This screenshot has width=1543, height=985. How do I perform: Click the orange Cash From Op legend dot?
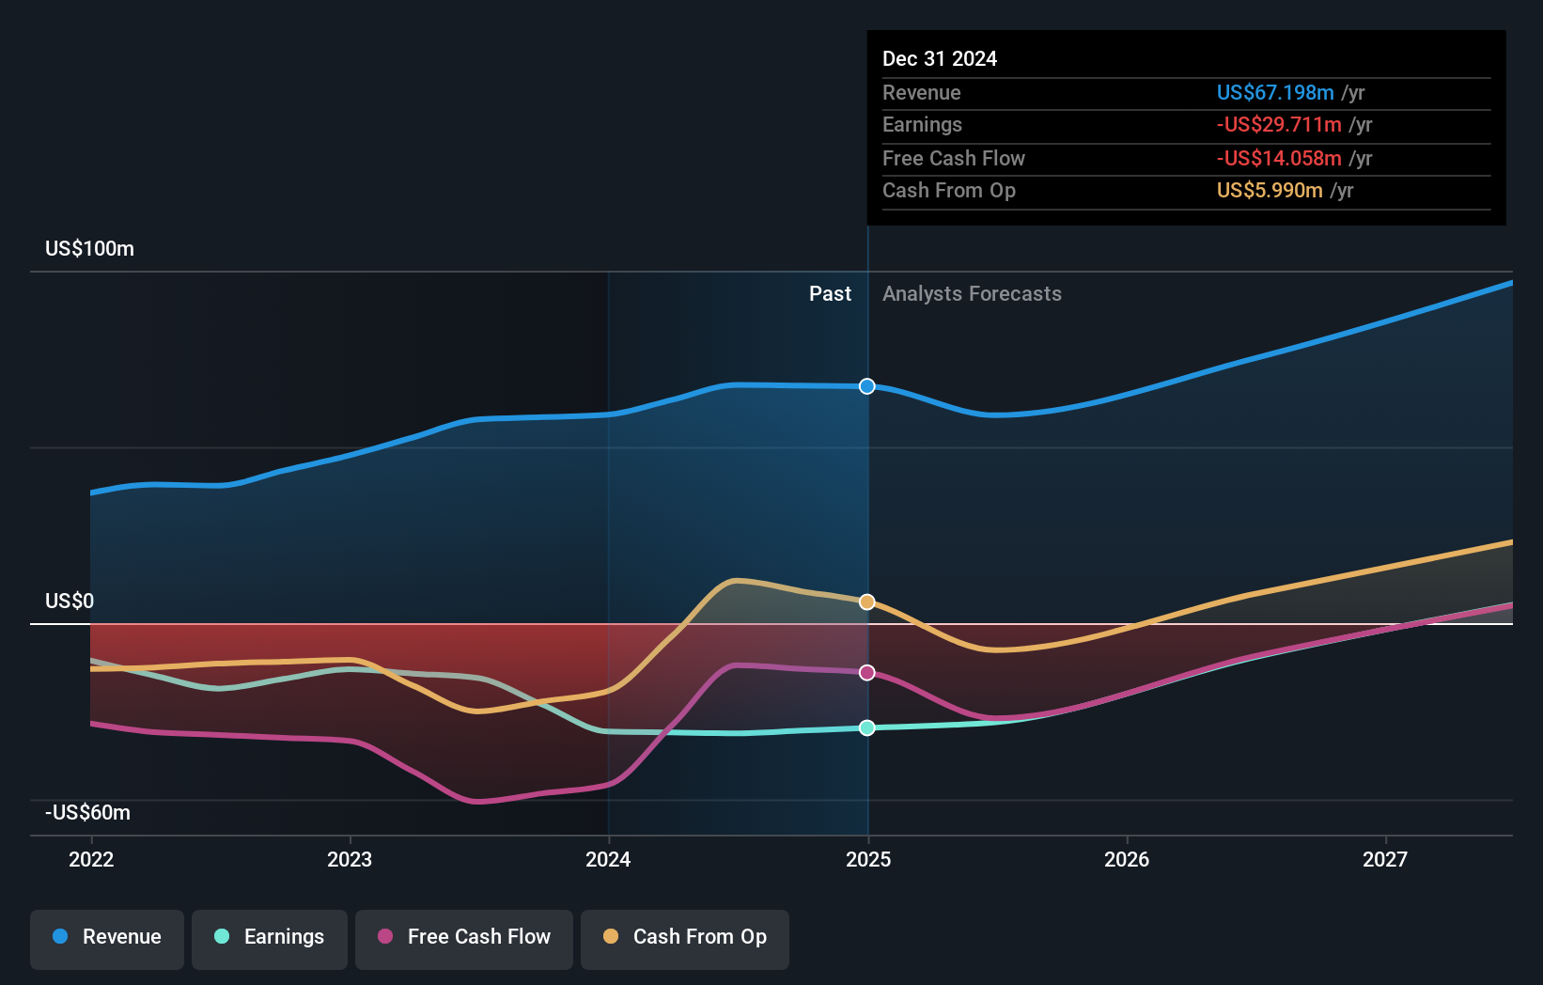coord(613,937)
